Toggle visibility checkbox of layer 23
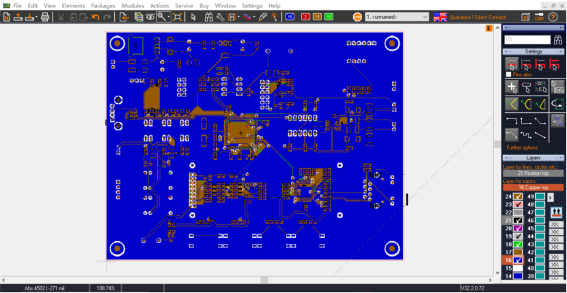 (518, 204)
